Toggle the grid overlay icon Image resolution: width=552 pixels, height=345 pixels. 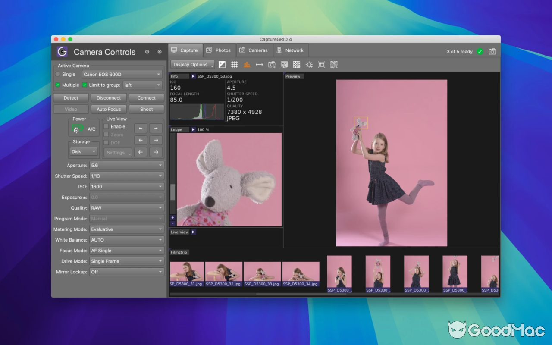pyautogui.click(x=235, y=65)
